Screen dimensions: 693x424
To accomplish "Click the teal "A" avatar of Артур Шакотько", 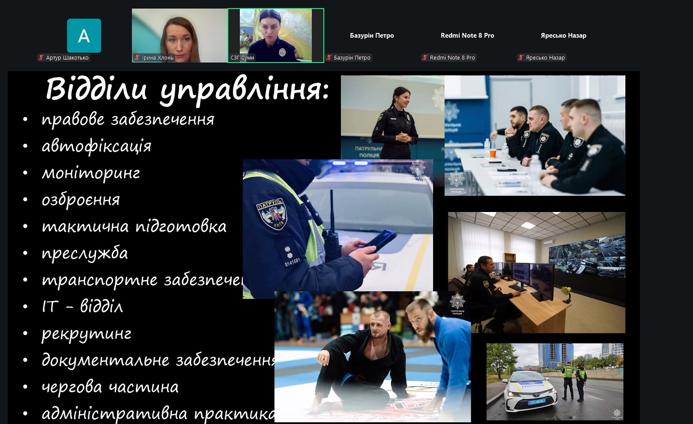I will pyautogui.click(x=84, y=36).
